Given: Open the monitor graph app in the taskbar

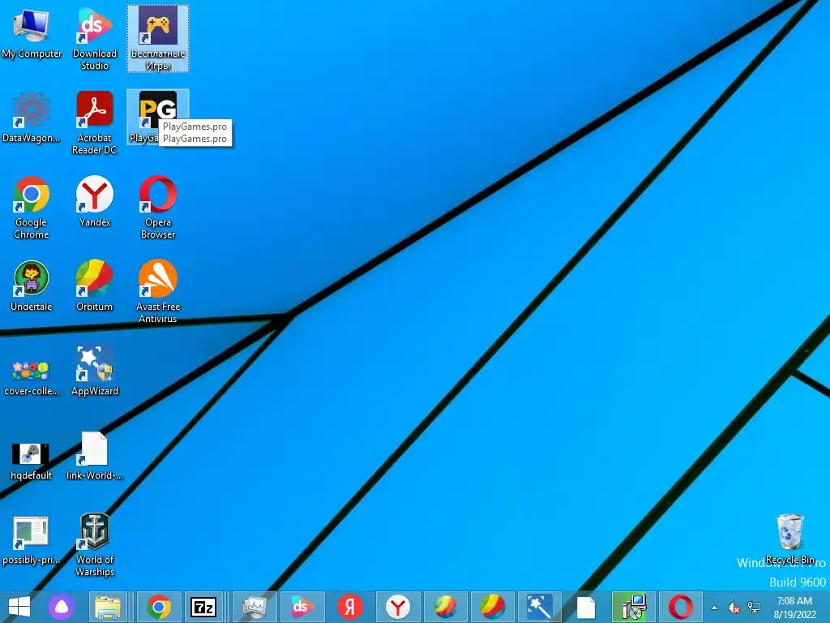Looking at the screenshot, I should 255,607.
